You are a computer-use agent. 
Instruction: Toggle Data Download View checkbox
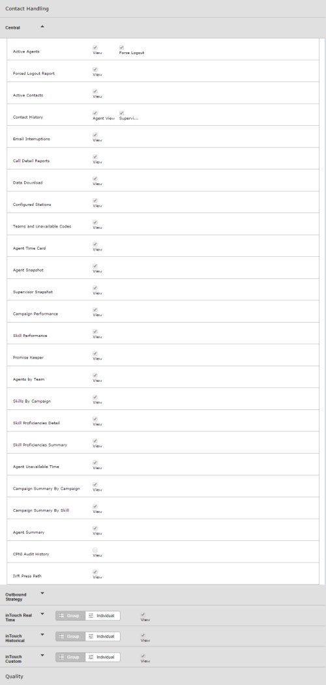coord(95,179)
